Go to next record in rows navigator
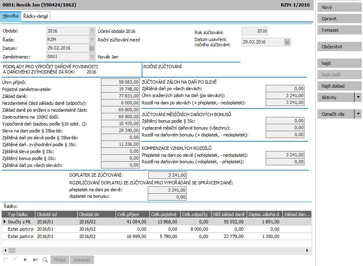The width and height of the screenshot is (363, 266). pyautogui.click(x=25, y=260)
